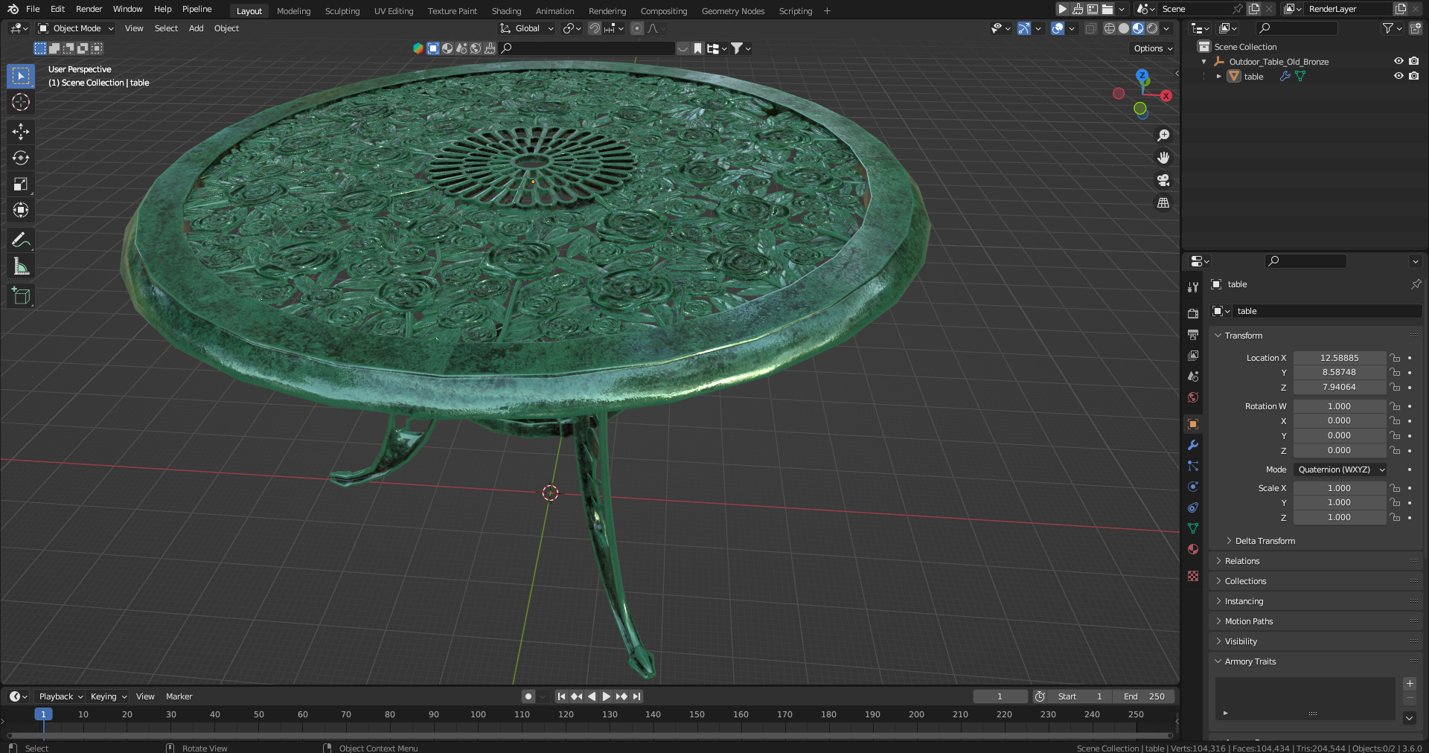This screenshot has height=753, width=1429.
Task: Select the Scale tool
Action: click(21, 184)
